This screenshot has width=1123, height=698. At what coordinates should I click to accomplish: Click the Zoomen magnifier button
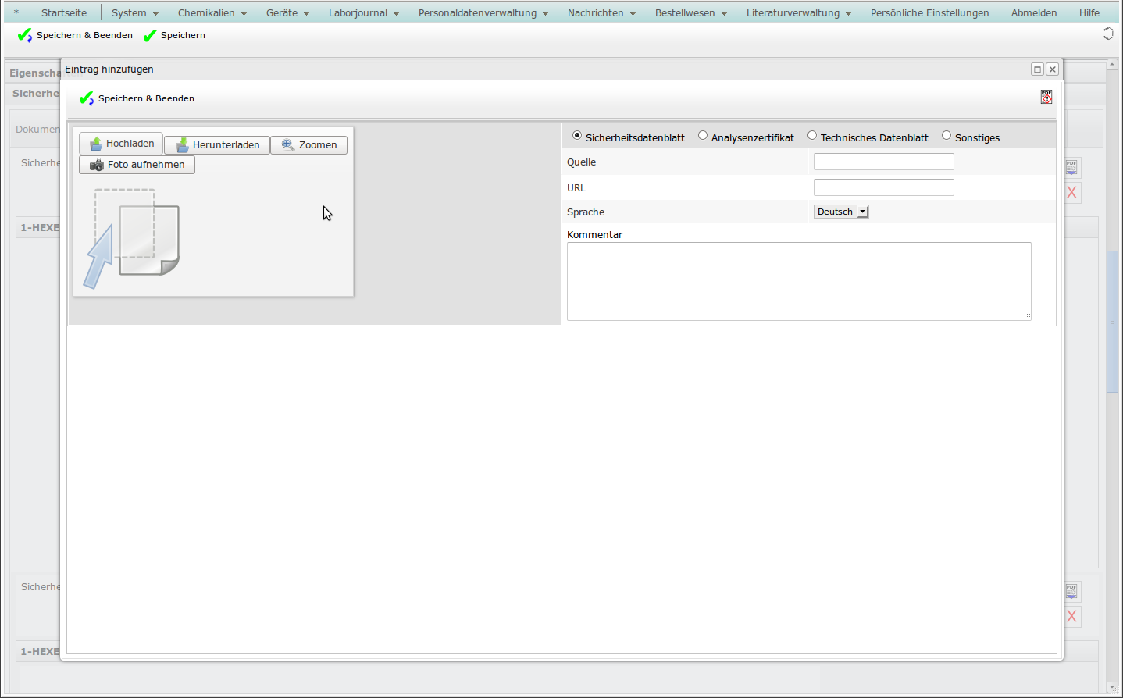308,145
